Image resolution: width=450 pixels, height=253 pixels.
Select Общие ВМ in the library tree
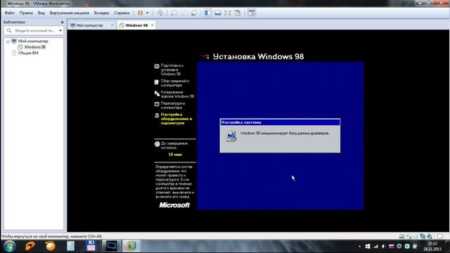(x=28, y=53)
